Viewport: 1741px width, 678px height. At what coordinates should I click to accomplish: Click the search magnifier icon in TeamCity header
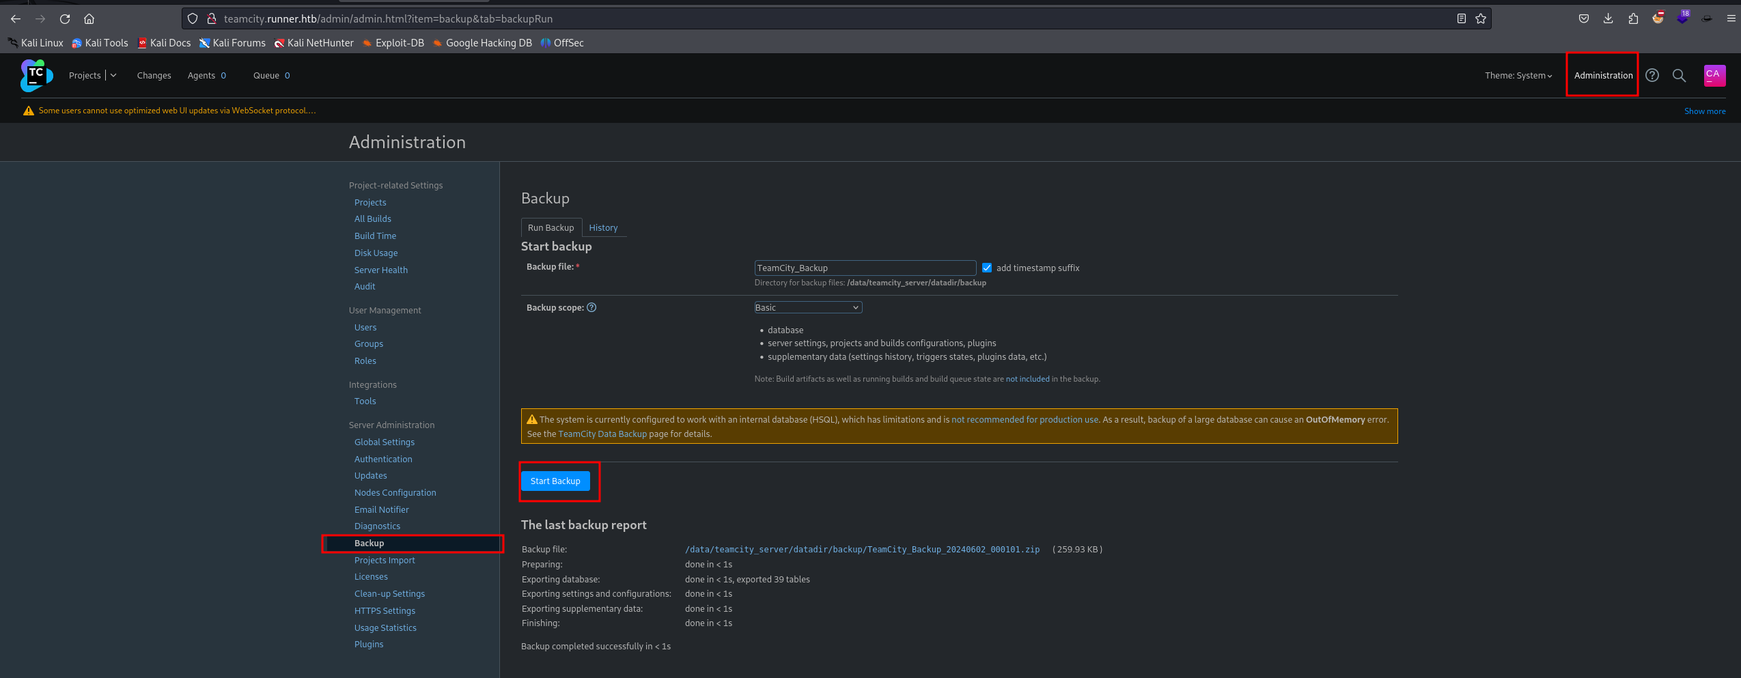pos(1680,75)
